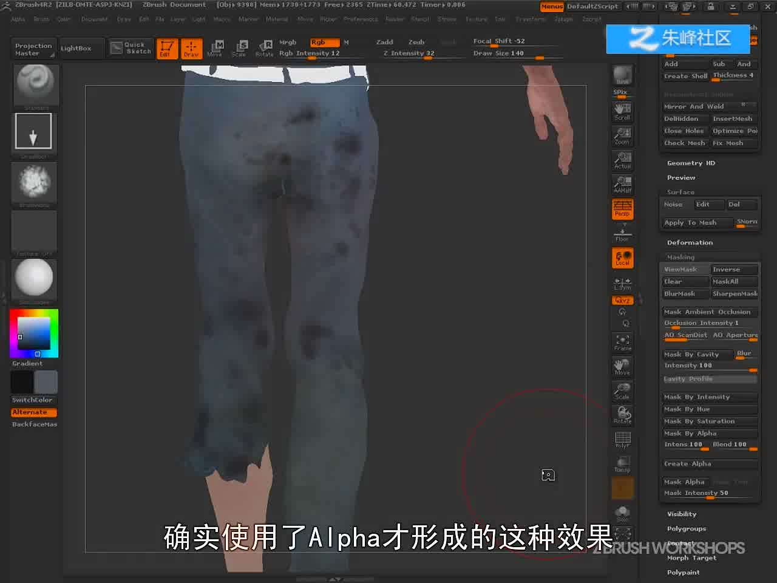Screen dimensions: 777x583
Task: Open the Projection Master button
Action: click(33, 49)
